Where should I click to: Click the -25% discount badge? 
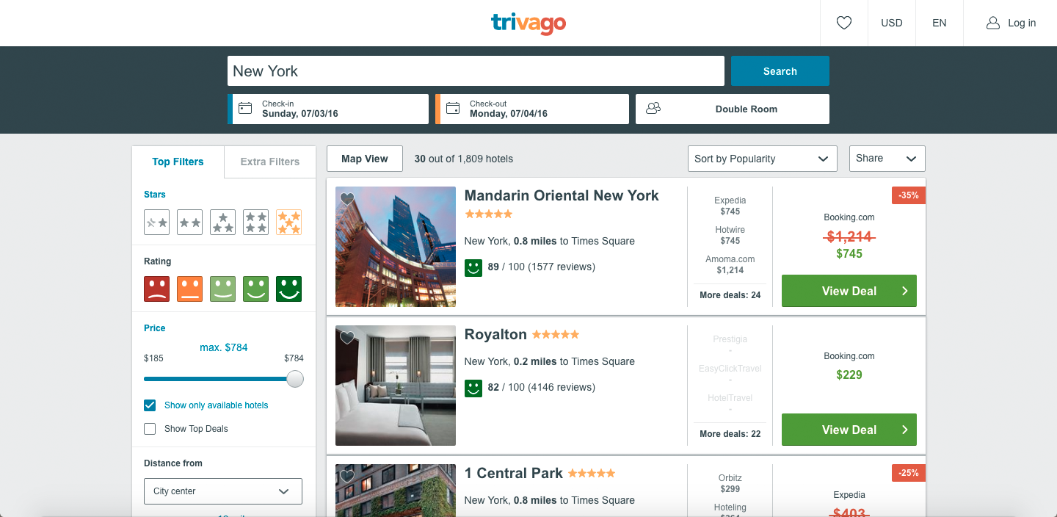pyautogui.click(x=909, y=473)
